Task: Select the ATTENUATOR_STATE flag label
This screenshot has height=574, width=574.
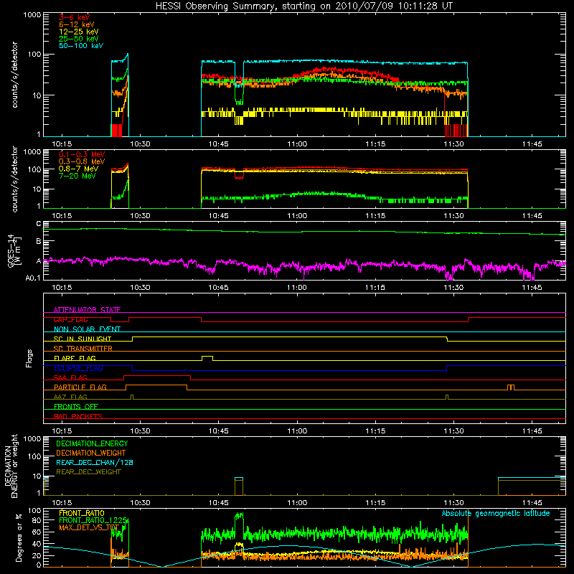Action: click(x=87, y=310)
